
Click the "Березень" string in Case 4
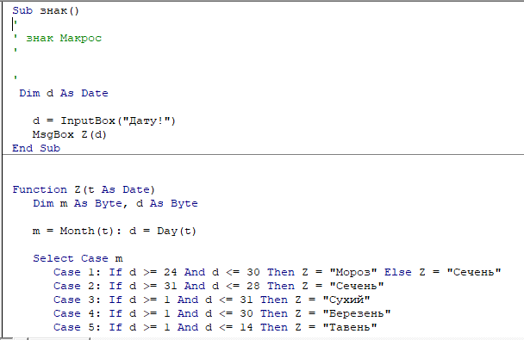(x=357, y=313)
